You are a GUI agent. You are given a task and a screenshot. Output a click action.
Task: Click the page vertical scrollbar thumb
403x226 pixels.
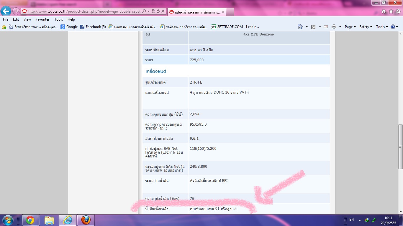401,147
